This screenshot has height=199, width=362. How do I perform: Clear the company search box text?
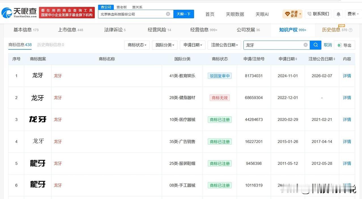pyautogui.click(x=168, y=14)
